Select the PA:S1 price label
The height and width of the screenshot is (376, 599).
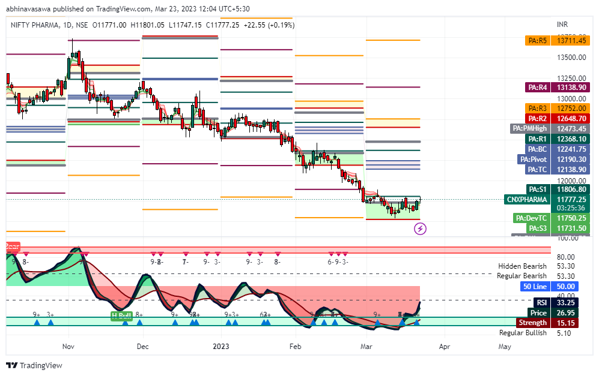538,189
